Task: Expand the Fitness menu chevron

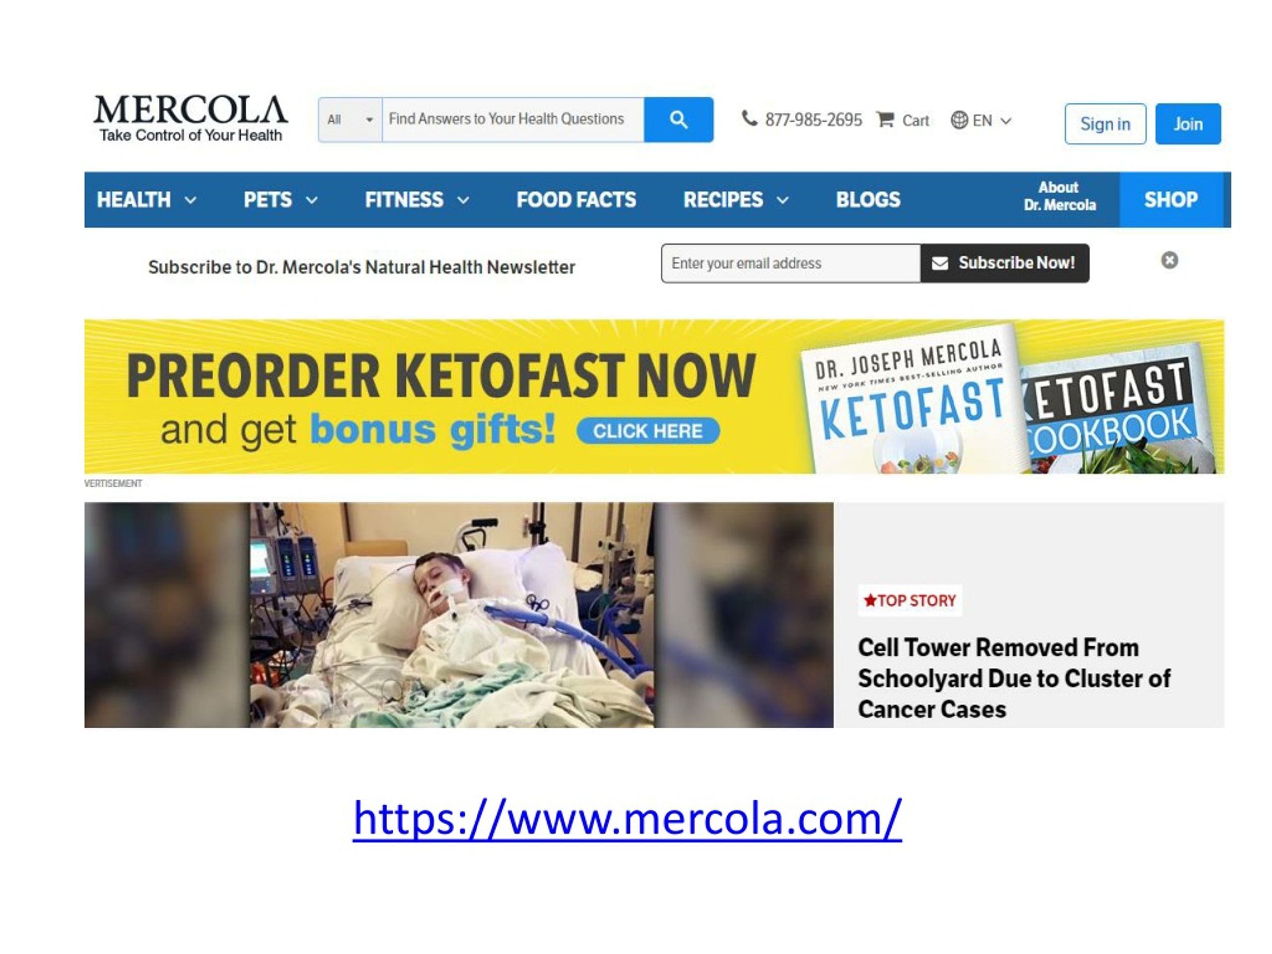Action: pyautogui.click(x=463, y=200)
